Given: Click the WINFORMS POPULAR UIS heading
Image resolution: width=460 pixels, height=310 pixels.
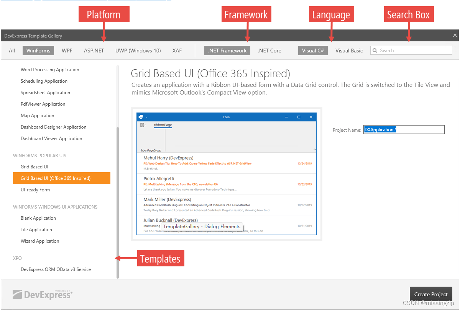Looking at the screenshot, I should [x=39, y=156].
